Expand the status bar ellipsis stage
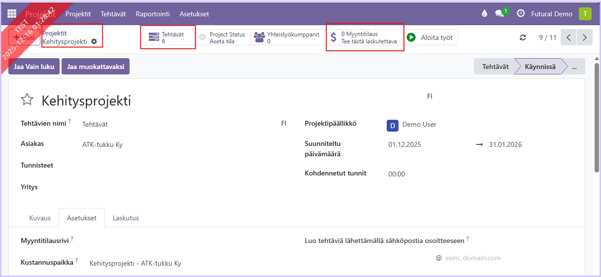This screenshot has height=277, width=601. tap(574, 67)
